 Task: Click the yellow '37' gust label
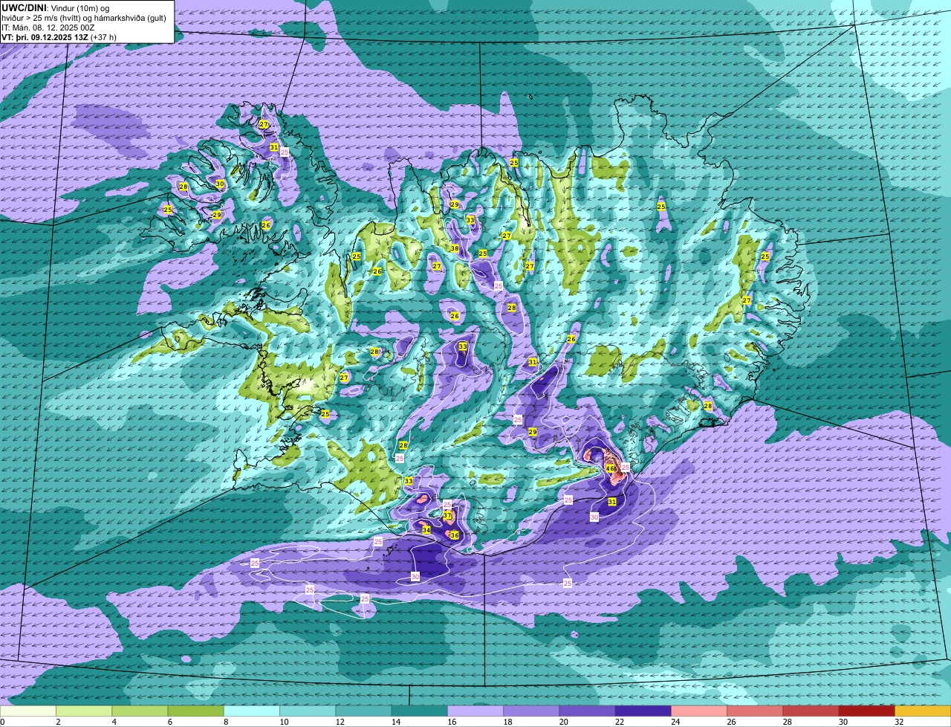tap(447, 515)
